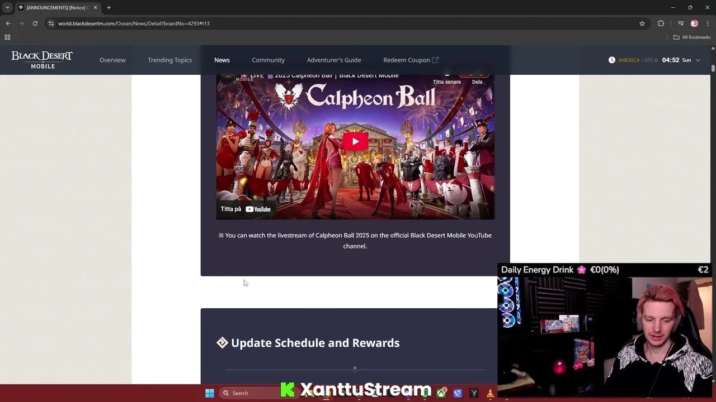The image size is (716, 402).
Task: Click the livestream note text about YouTube channel
Action: point(355,241)
